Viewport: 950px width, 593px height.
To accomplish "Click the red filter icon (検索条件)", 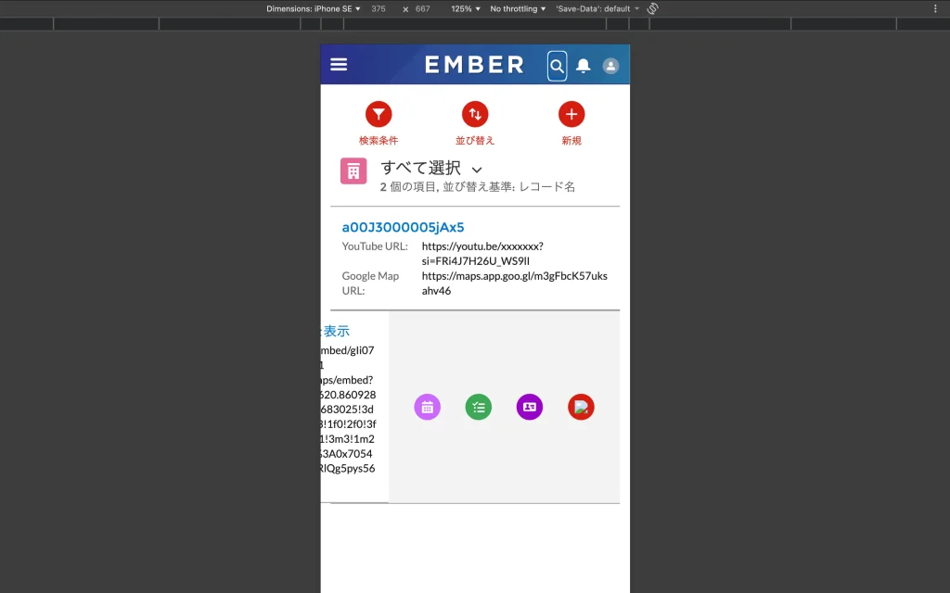I will 379,114.
